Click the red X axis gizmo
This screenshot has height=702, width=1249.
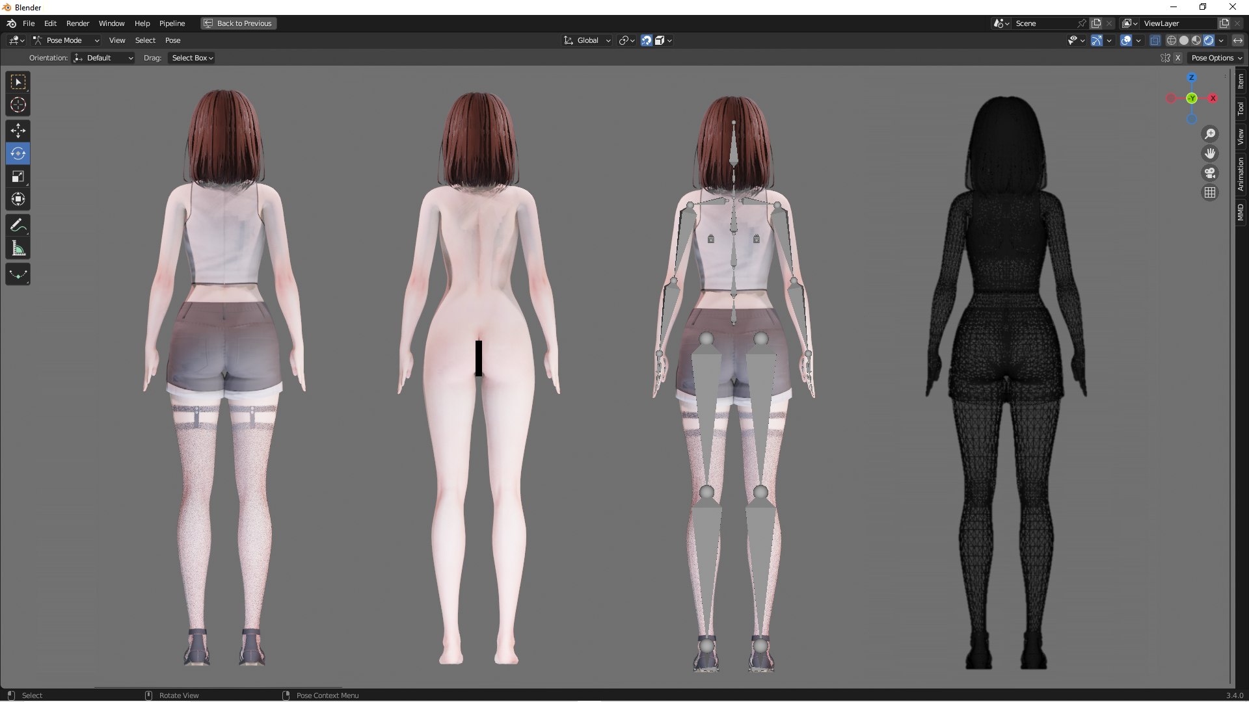pyautogui.click(x=1213, y=98)
